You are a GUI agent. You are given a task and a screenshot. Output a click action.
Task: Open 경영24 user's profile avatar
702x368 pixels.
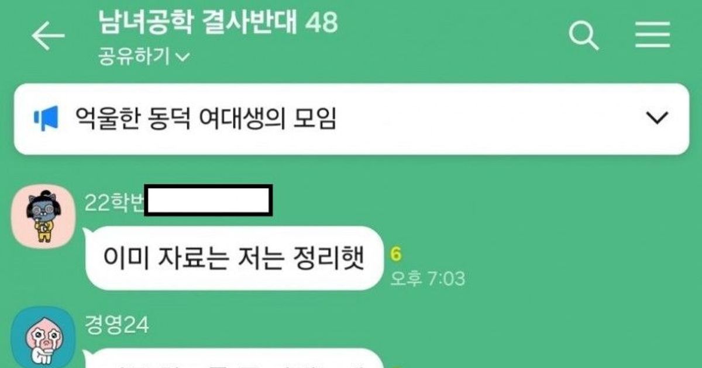(x=42, y=337)
